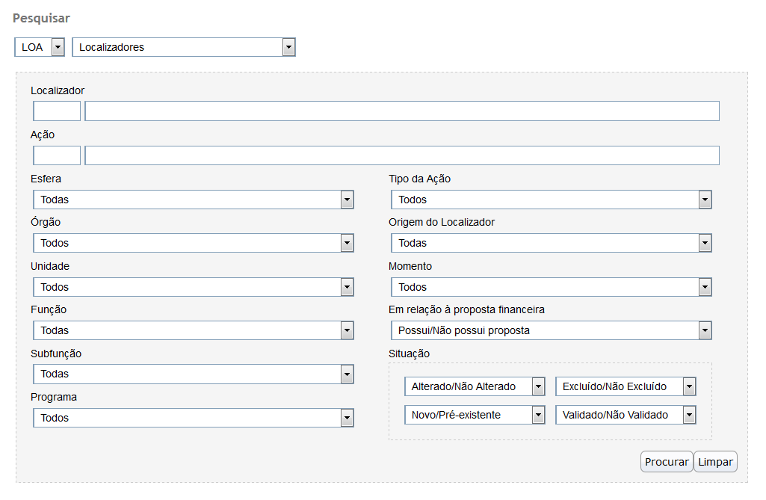Open the LOA dropdown selector

tap(40, 47)
